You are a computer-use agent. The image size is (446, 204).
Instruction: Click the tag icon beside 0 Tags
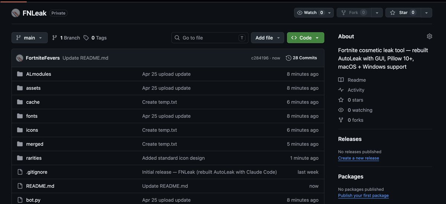[86, 38]
